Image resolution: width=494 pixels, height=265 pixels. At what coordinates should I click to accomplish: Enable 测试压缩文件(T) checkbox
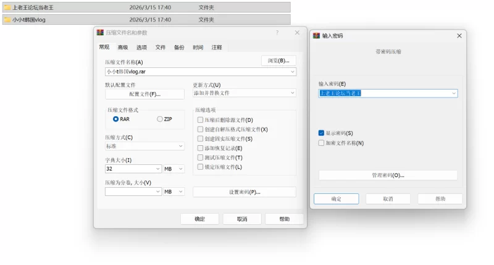click(200, 158)
